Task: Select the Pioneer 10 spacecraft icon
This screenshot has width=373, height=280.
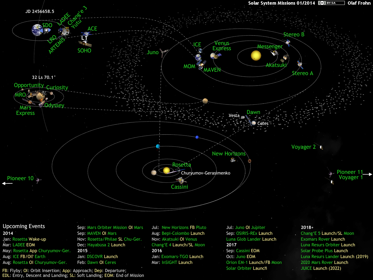Action: click(37, 180)
